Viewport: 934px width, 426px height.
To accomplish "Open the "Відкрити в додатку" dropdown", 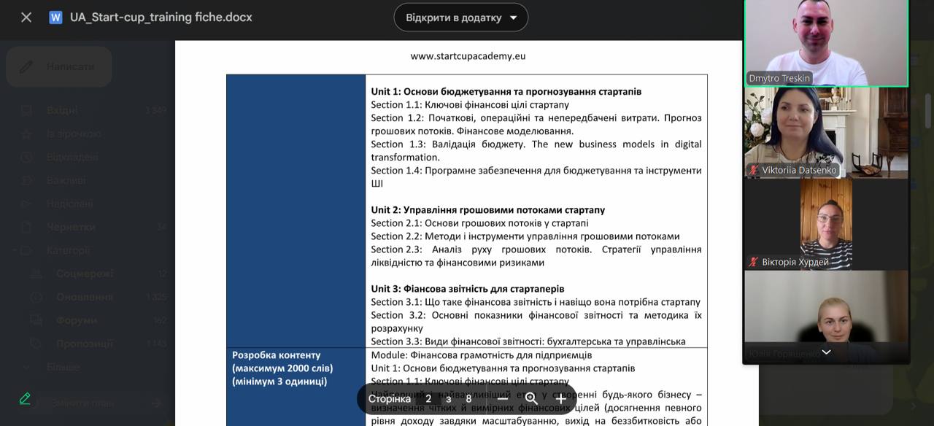I will (x=461, y=18).
